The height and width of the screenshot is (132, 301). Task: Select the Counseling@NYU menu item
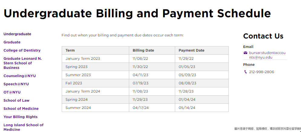click(20, 76)
